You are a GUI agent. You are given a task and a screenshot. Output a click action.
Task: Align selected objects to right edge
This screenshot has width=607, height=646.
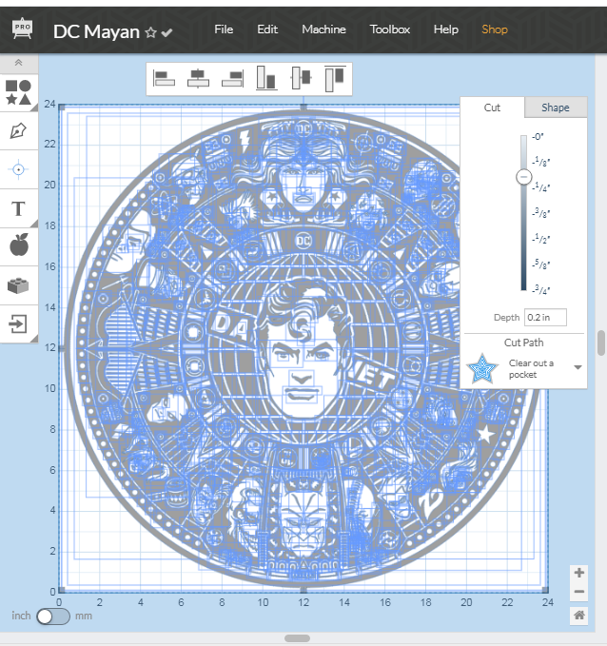click(x=233, y=78)
